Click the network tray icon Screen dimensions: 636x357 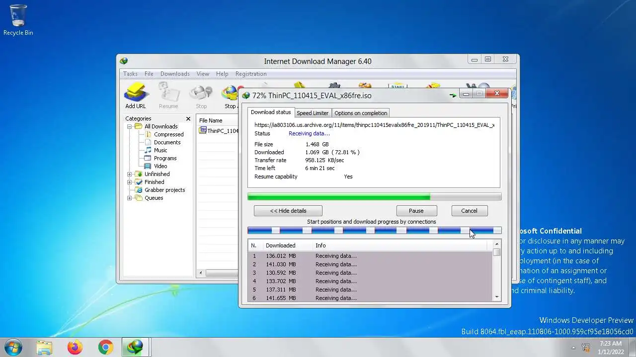[x=586, y=348]
